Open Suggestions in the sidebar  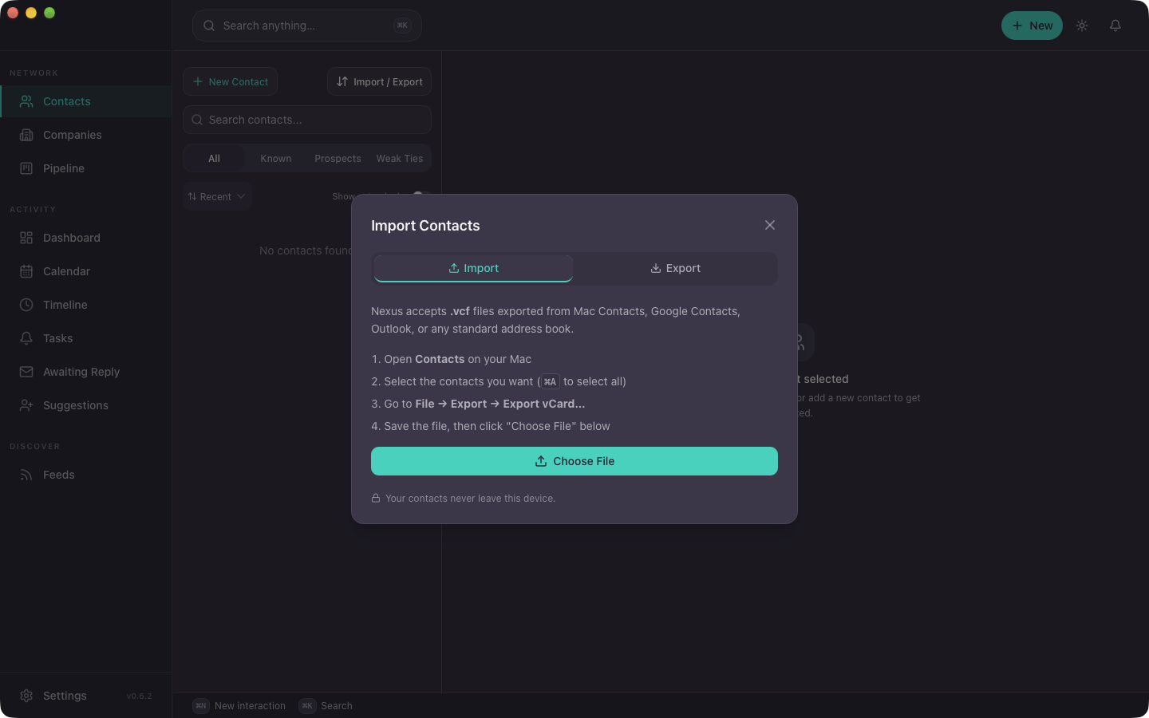coord(86,405)
